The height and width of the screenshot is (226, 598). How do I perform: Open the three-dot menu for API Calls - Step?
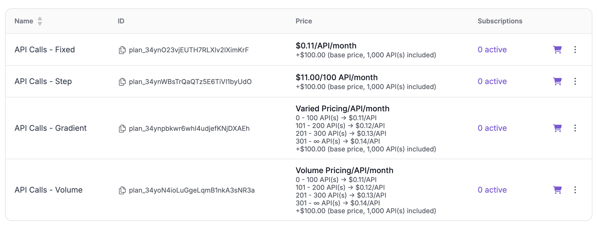click(x=575, y=82)
